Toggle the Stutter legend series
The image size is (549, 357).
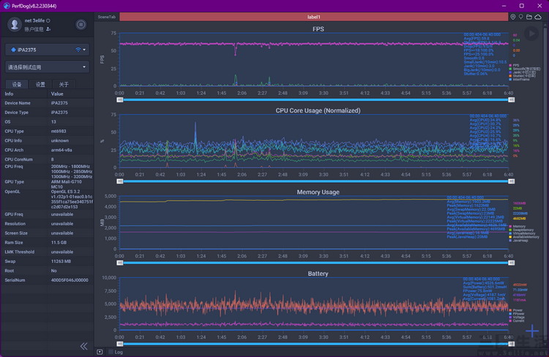pos(522,76)
